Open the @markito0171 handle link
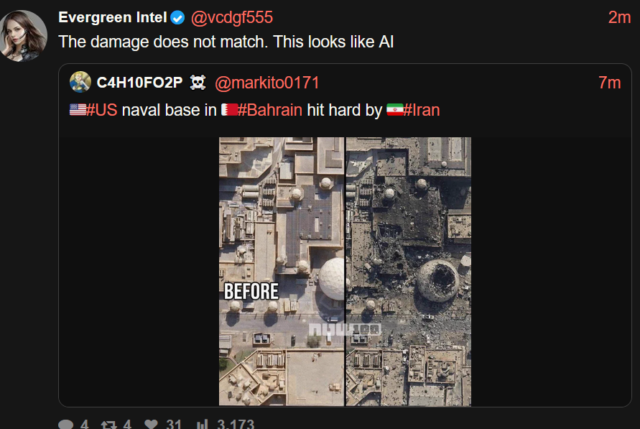The image size is (640, 429). (x=267, y=83)
